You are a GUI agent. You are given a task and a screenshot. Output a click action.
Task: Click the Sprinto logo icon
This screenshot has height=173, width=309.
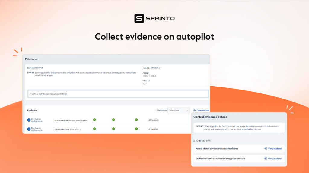(x=139, y=18)
